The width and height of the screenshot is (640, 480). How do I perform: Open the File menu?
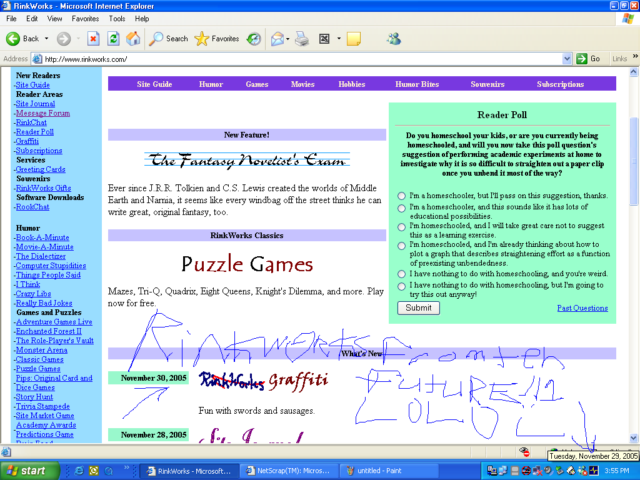pyautogui.click(x=11, y=19)
